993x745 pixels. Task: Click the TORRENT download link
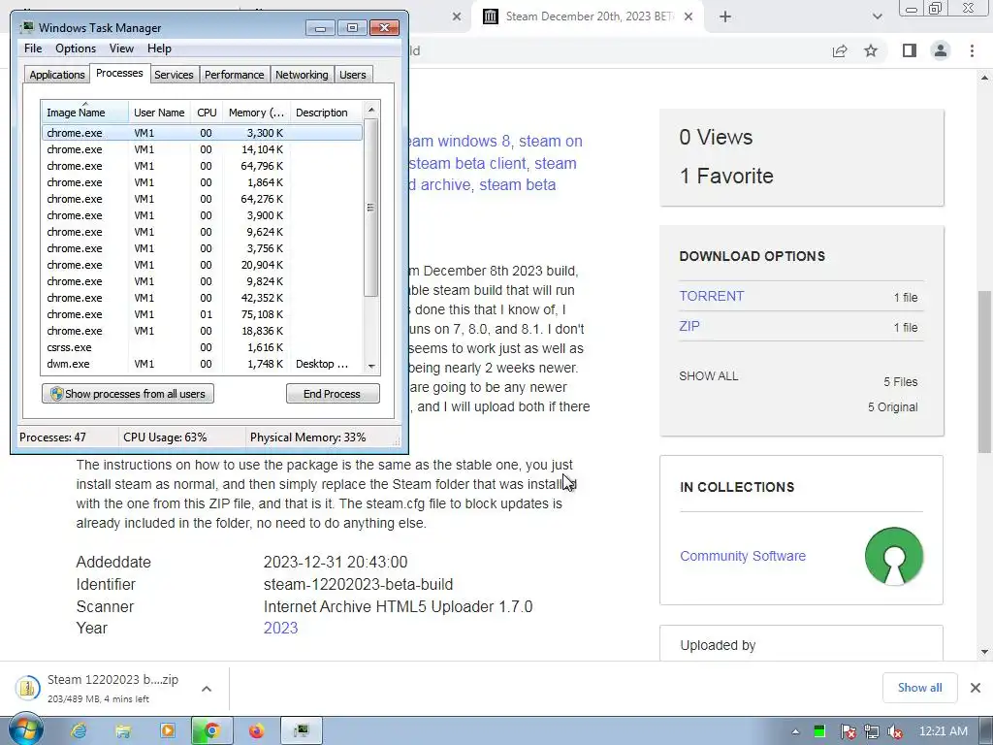[x=711, y=296]
